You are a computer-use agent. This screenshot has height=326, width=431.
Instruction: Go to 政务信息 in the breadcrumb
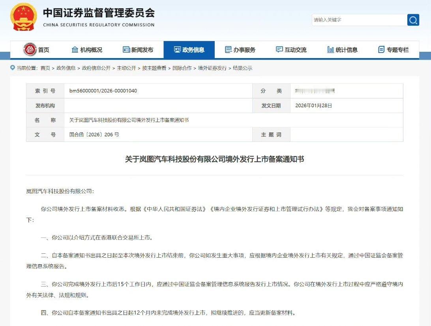(x=66, y=68)
